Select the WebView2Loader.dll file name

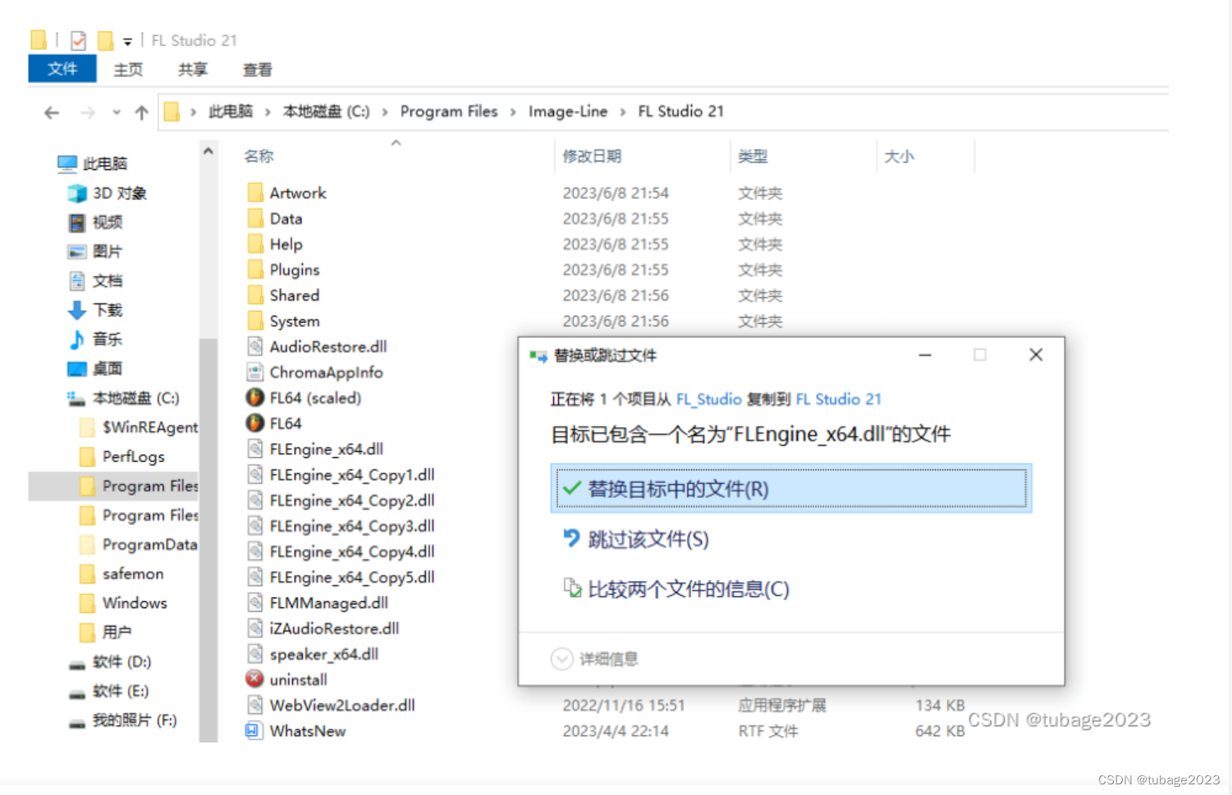click(x=342, y=706)
